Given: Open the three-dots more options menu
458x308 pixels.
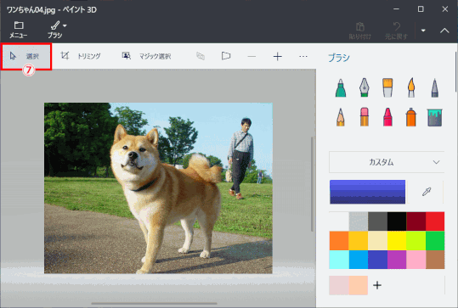Looking at the screenshot, I should coord(303,56).
